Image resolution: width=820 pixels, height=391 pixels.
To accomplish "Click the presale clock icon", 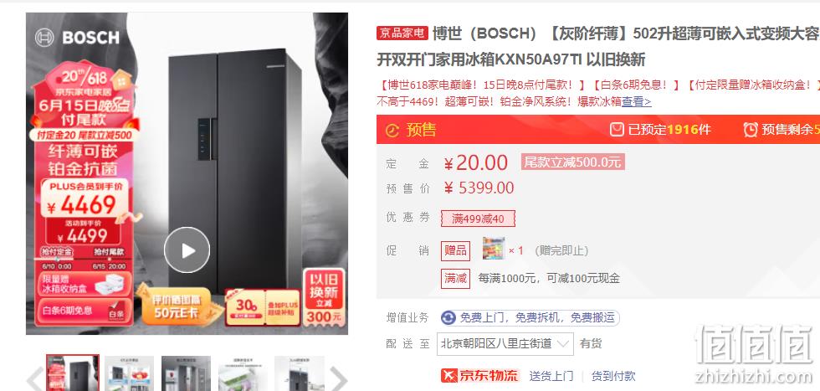I will coord(392,130).
